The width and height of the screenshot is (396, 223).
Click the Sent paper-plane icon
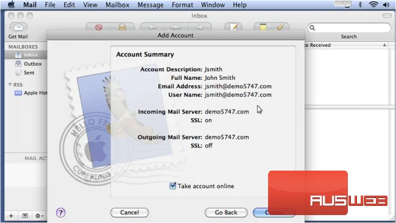tap(18, 73)
